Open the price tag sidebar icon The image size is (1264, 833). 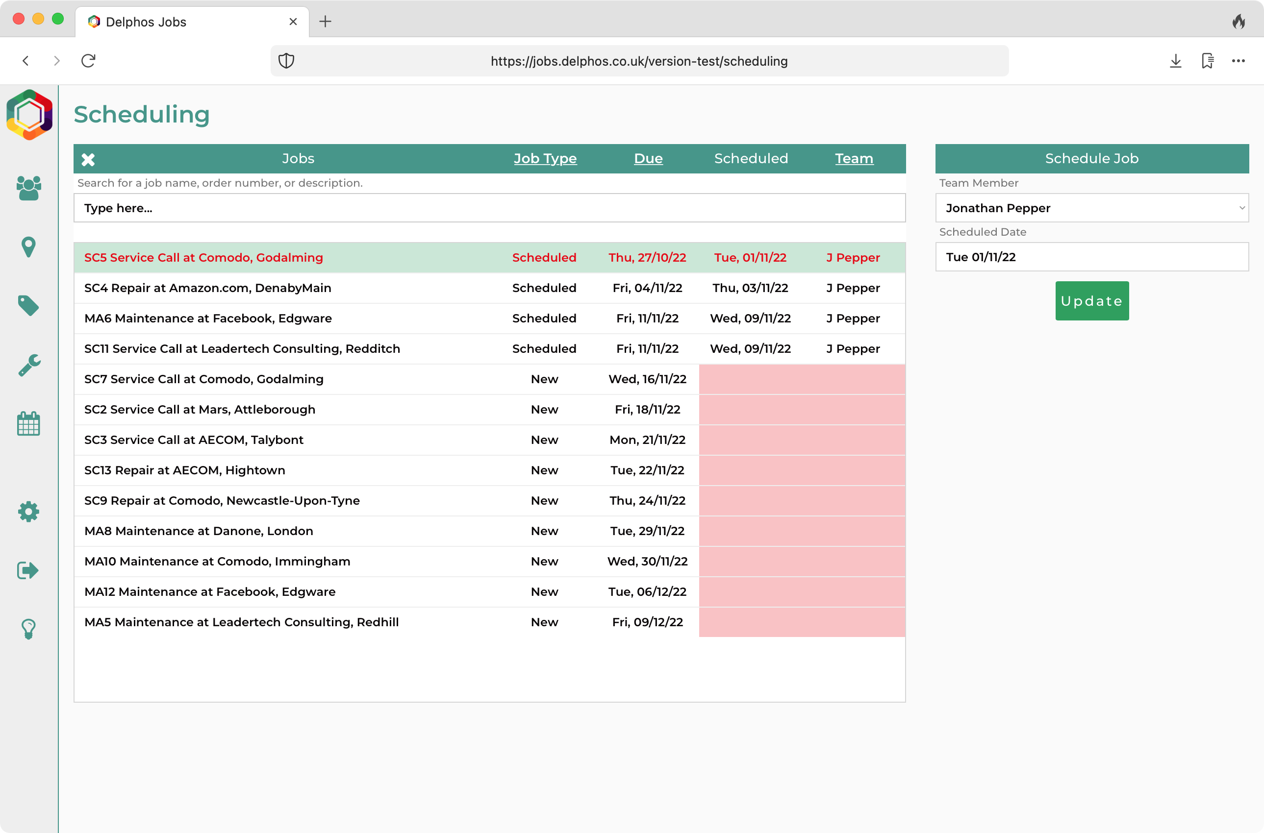29,305
